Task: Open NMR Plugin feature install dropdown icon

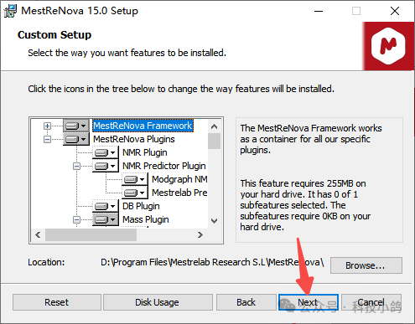Action: pos(106,152)
